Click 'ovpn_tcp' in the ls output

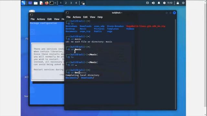coord(85,32)
